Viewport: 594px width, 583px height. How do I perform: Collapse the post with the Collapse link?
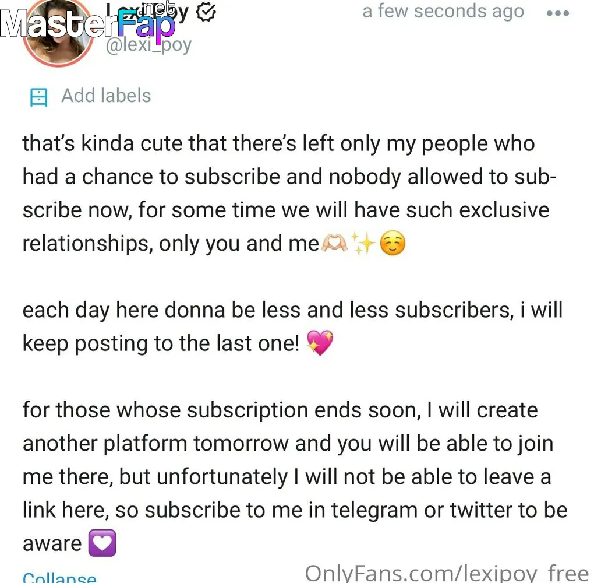[59, 577]
